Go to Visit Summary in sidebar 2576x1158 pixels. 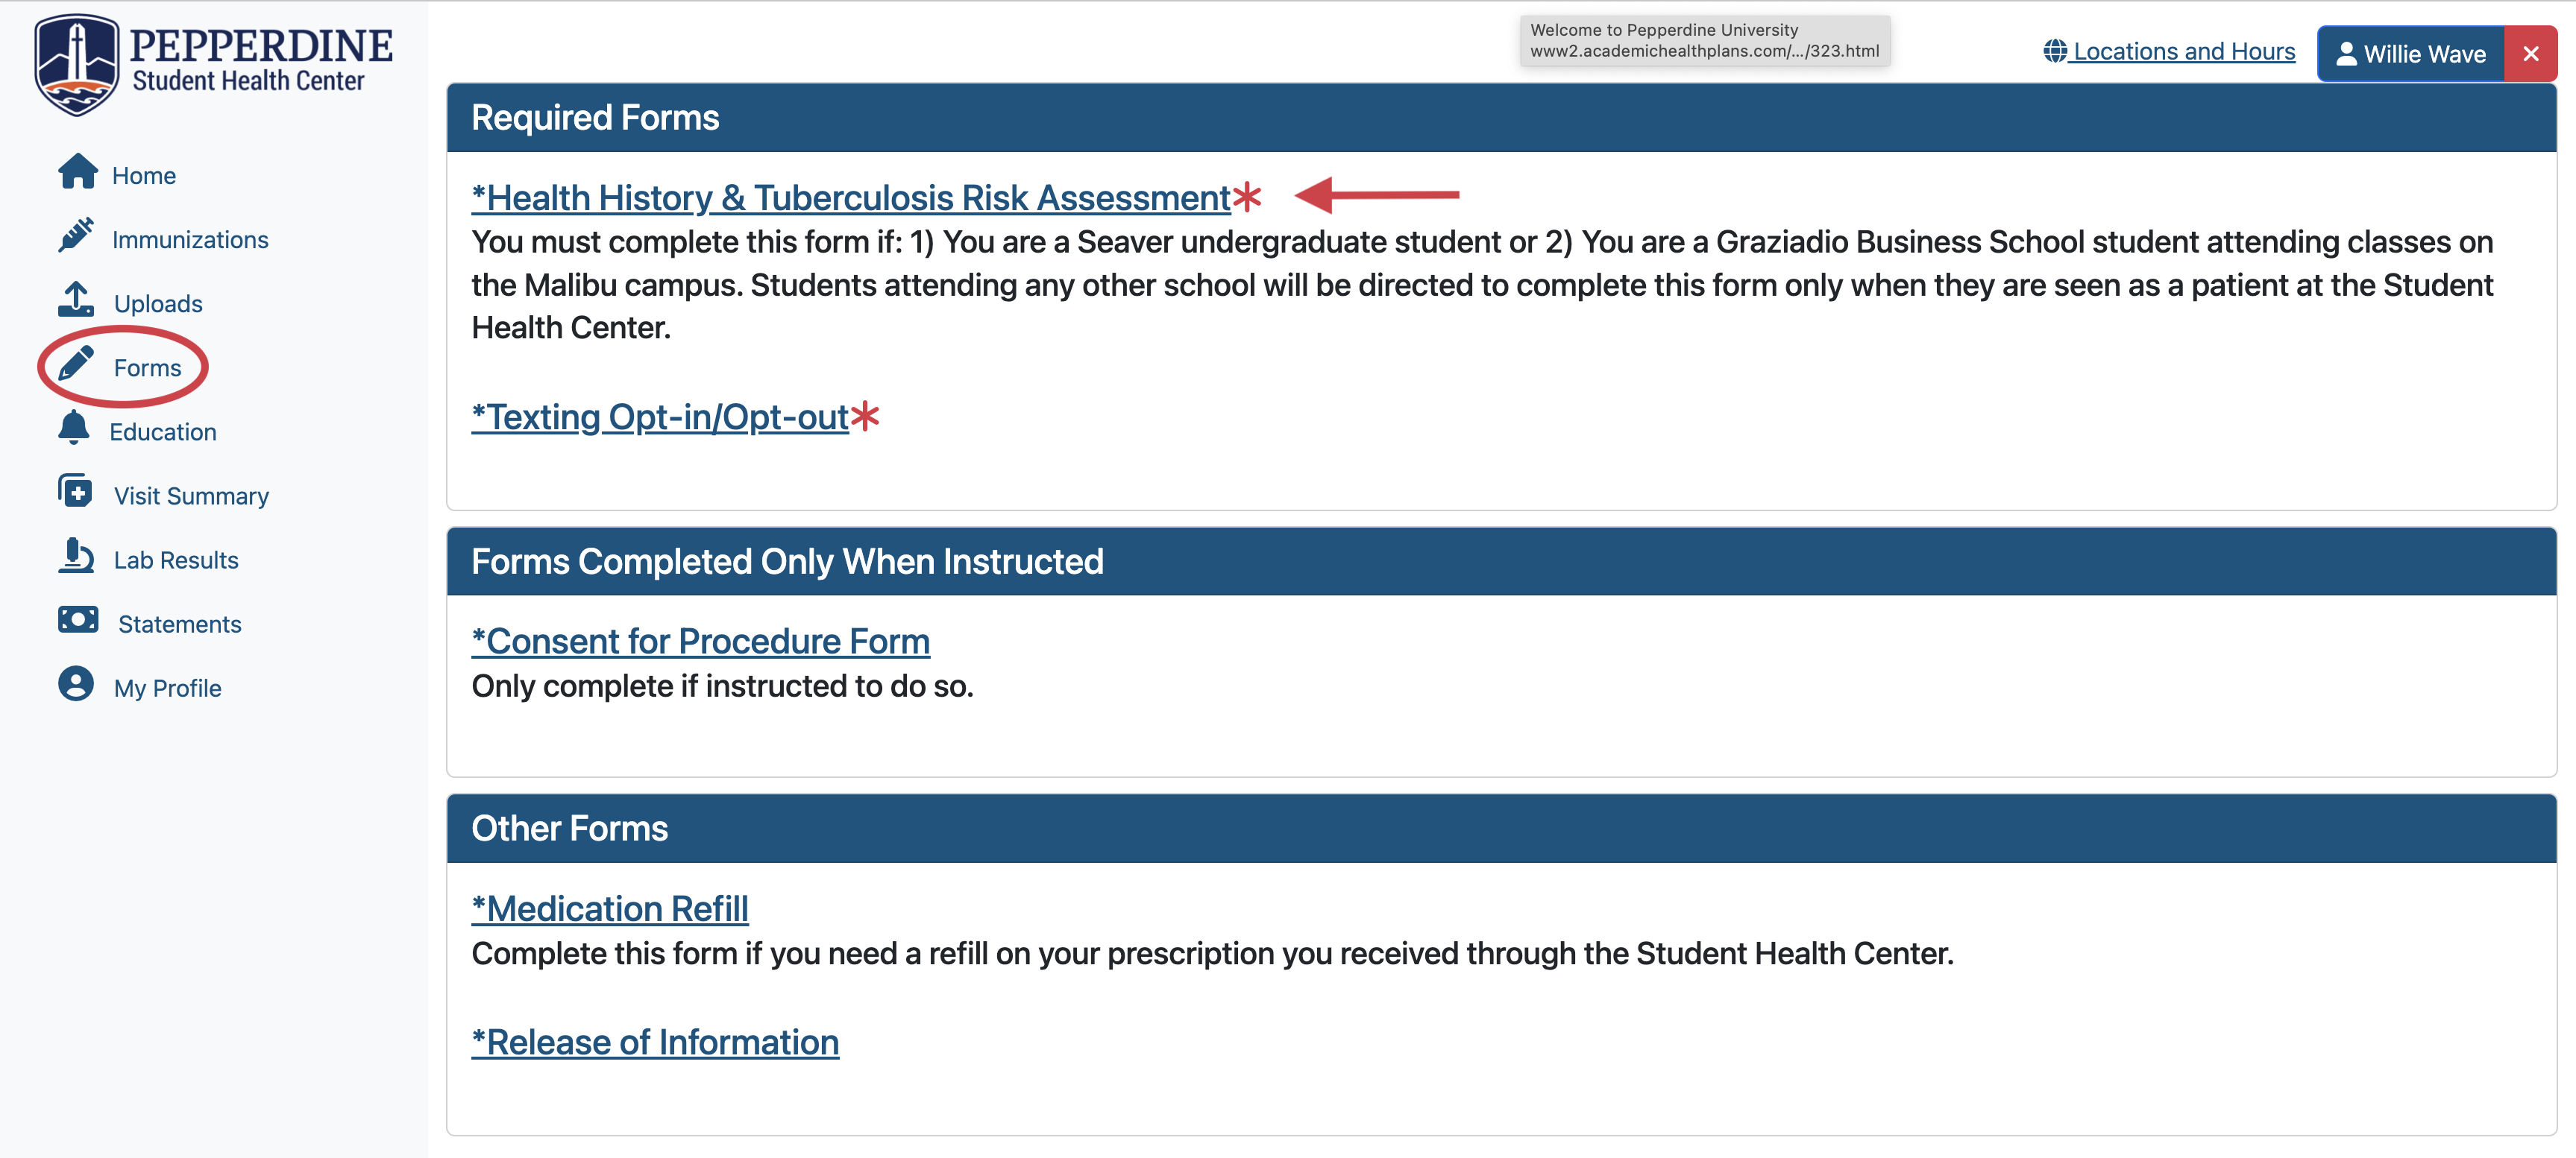click(x=191, y=496)
